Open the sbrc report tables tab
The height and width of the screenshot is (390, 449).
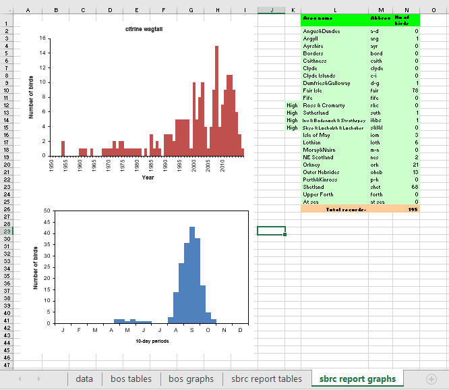tap(266, 379)
